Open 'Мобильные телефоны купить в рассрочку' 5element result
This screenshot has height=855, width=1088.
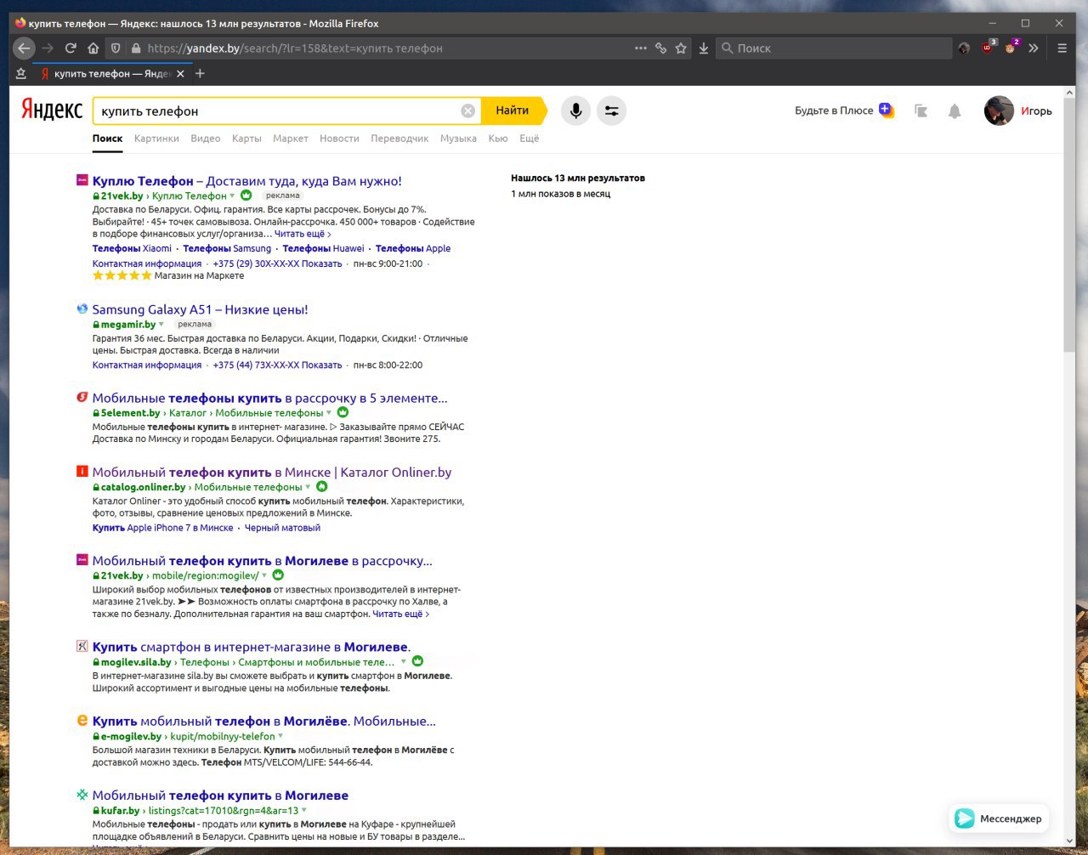coord(269,398)
